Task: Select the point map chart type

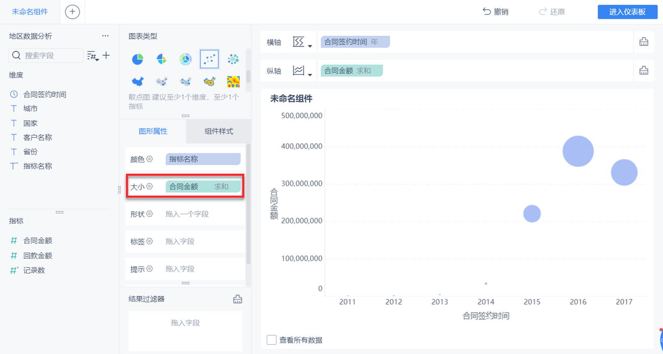Action: (x=162, y=81)
